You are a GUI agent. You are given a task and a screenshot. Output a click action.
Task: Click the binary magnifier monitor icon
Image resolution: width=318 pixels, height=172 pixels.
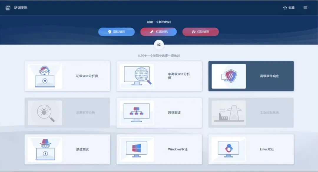tap(137, 76)
